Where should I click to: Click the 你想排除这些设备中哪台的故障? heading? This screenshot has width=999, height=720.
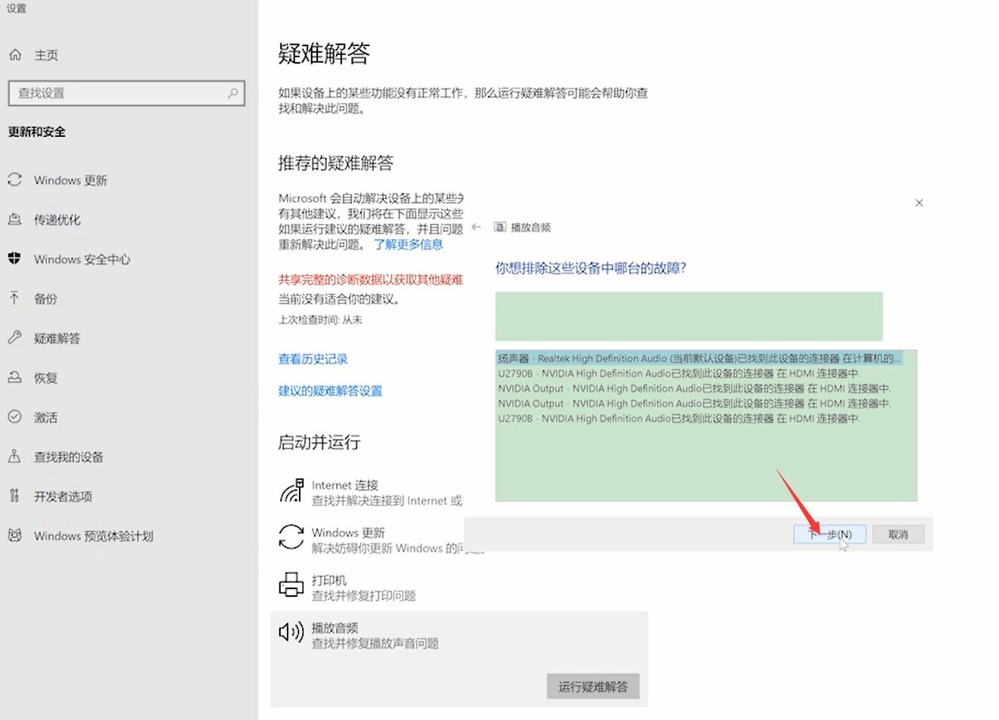click(591, 268)
